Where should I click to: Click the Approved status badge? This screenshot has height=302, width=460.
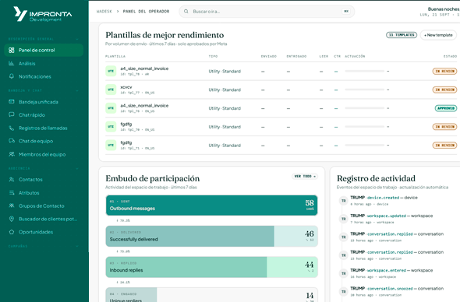click(x=446, y=108)
